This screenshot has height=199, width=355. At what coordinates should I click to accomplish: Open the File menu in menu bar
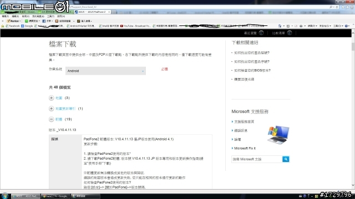[5, 16]
